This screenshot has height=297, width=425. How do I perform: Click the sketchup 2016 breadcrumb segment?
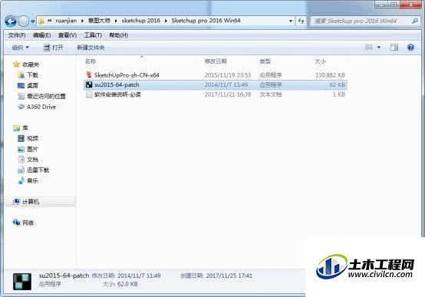coord(140,21)
